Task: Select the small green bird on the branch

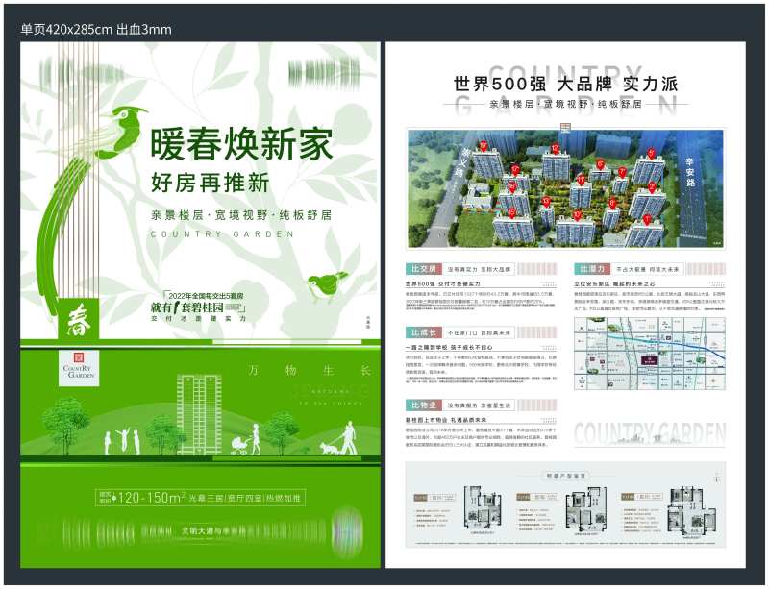Action: tap(327, 285)
